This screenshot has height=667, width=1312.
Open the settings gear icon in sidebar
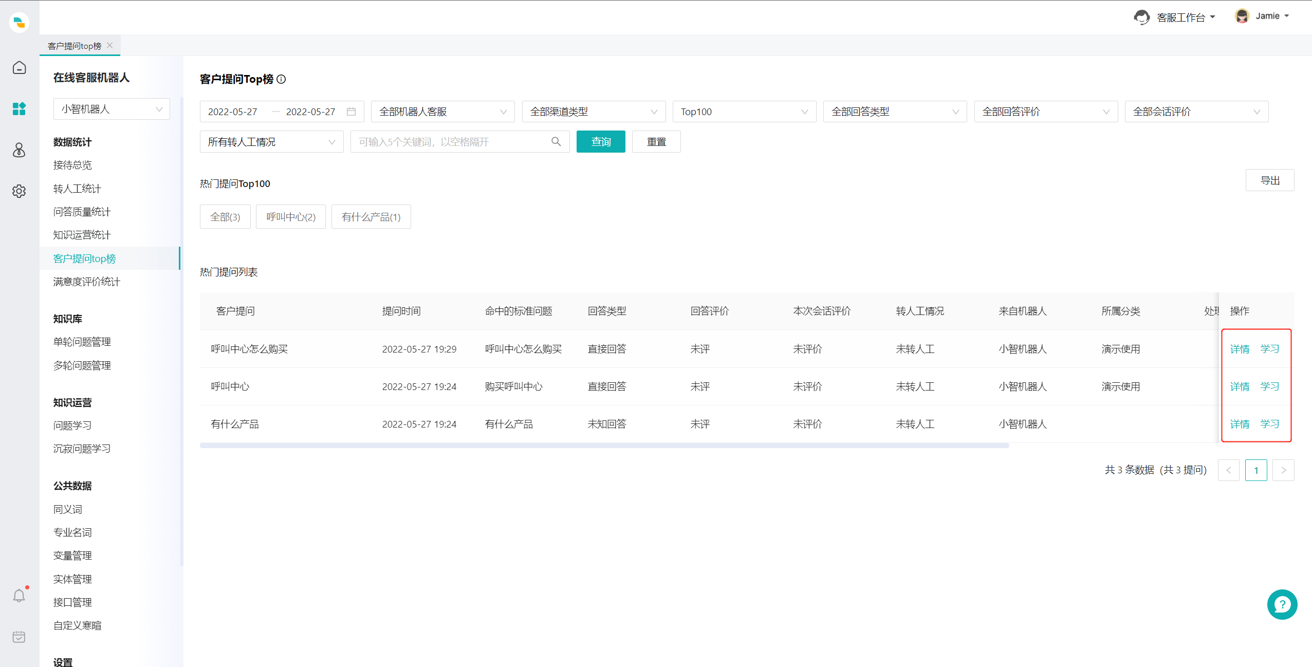tap(19, 191)
